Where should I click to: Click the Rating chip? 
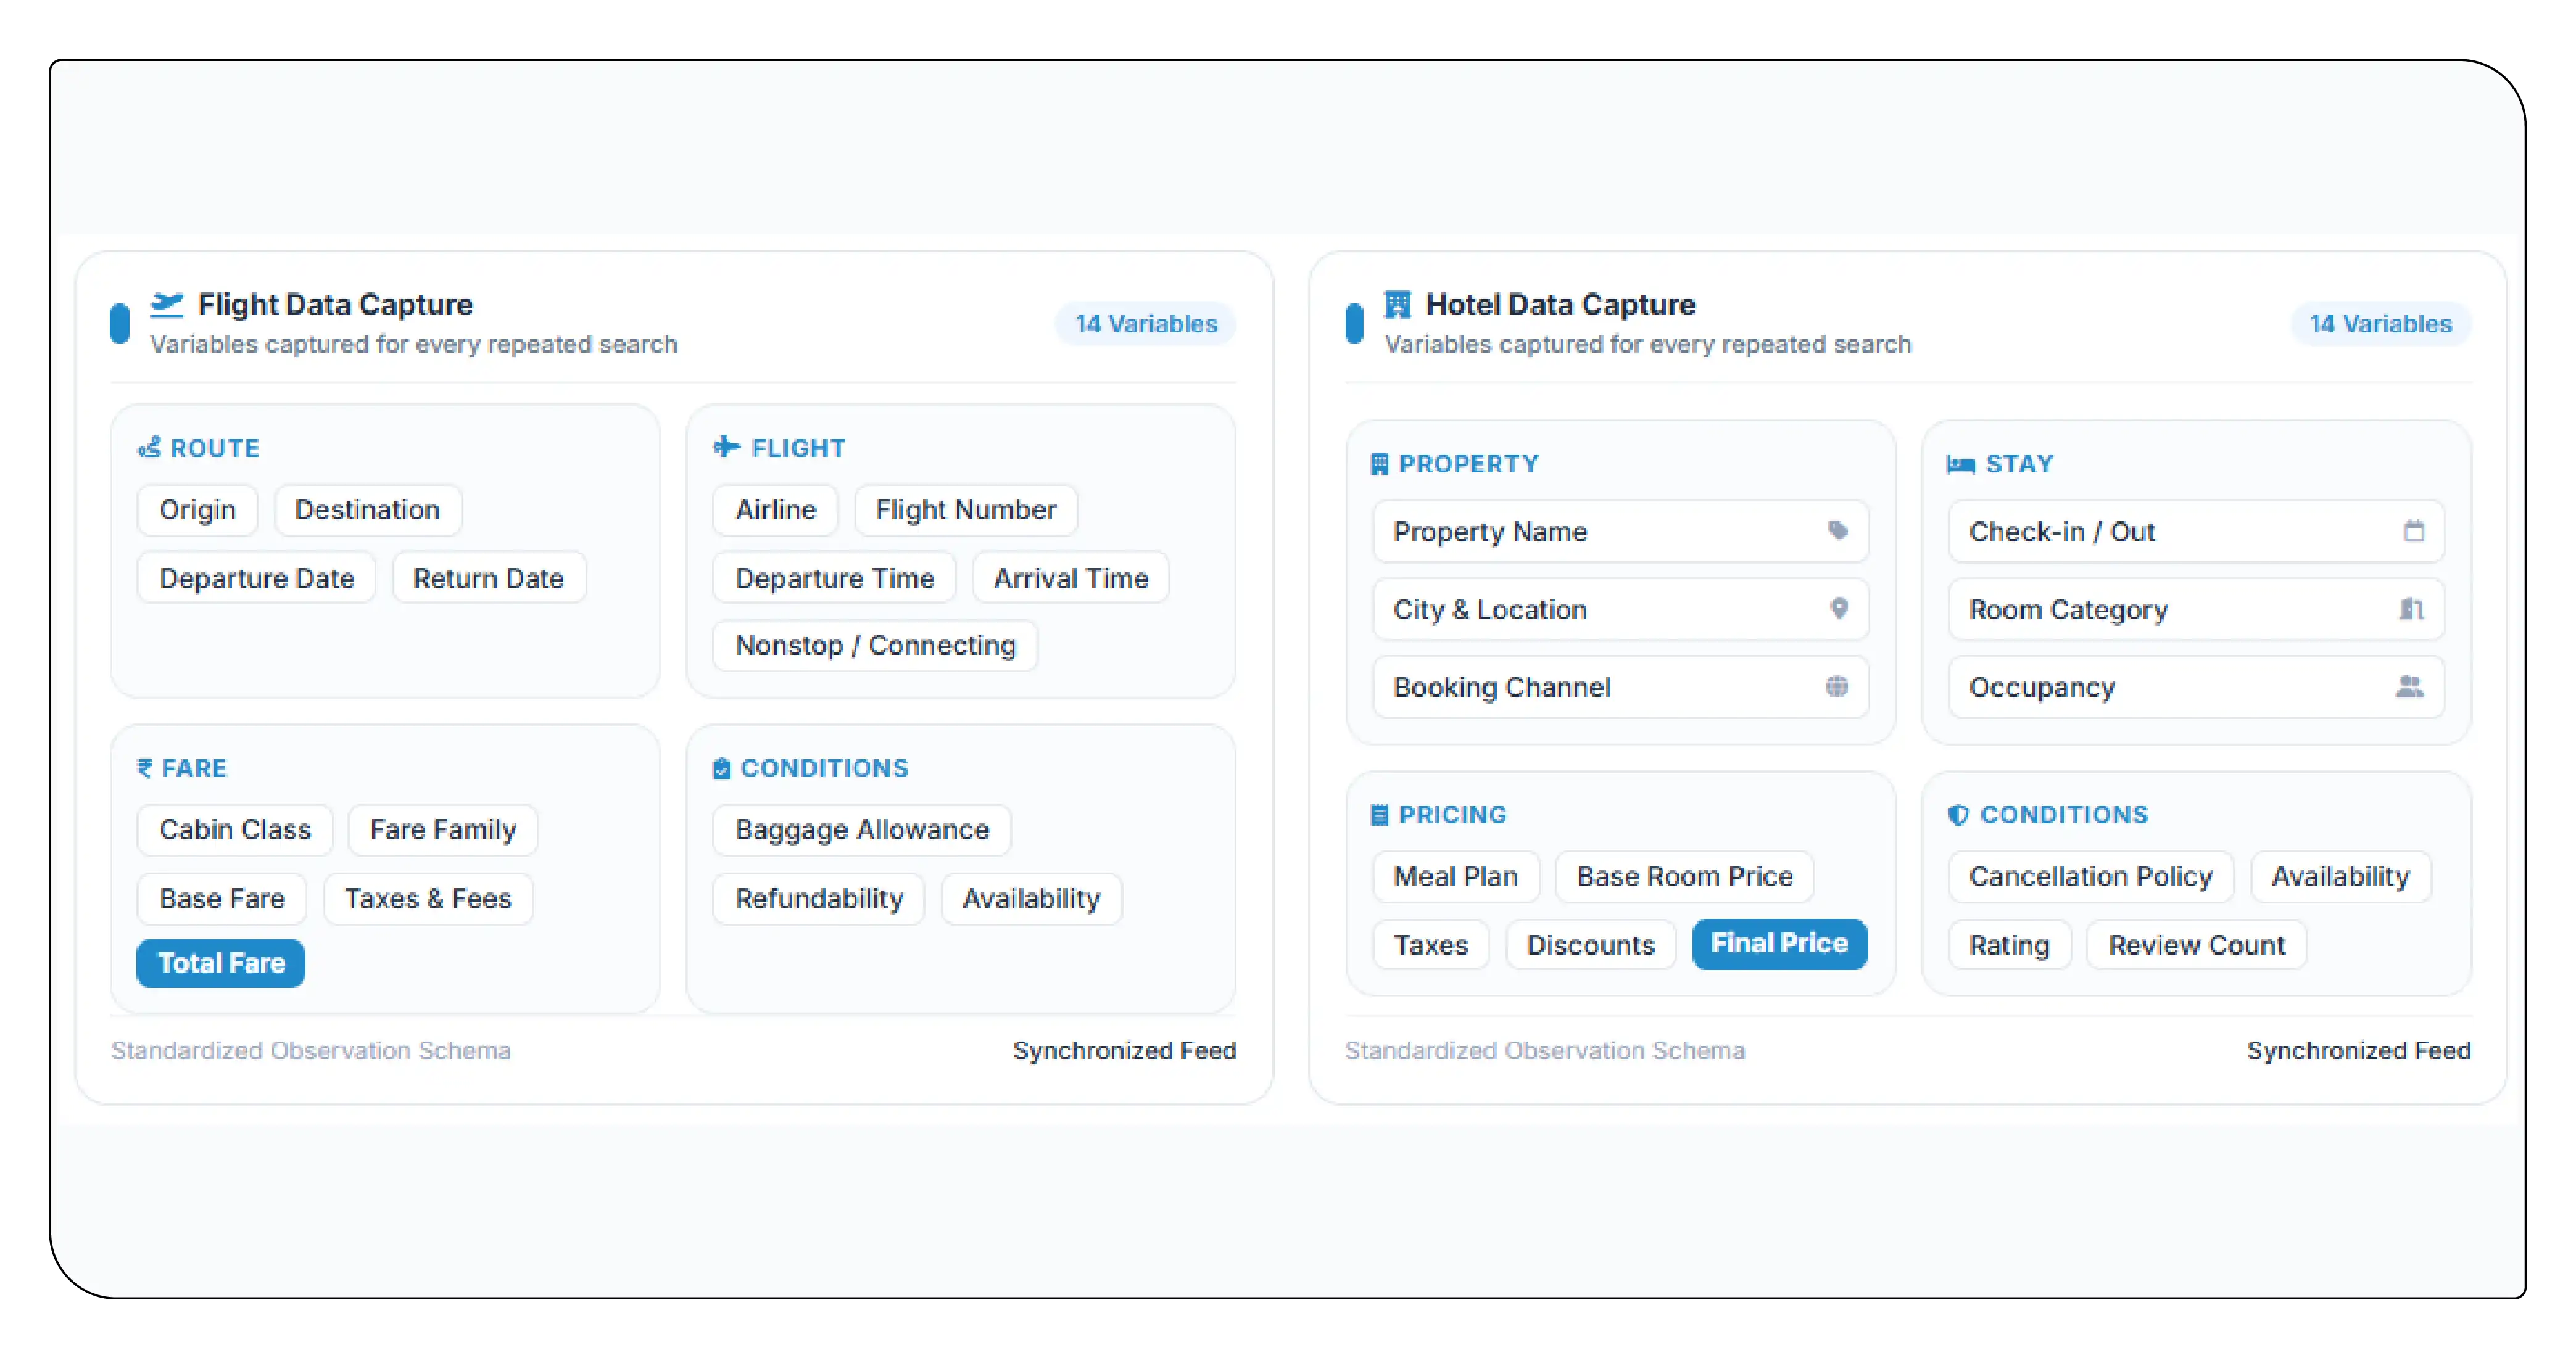tap(2009, 944)
